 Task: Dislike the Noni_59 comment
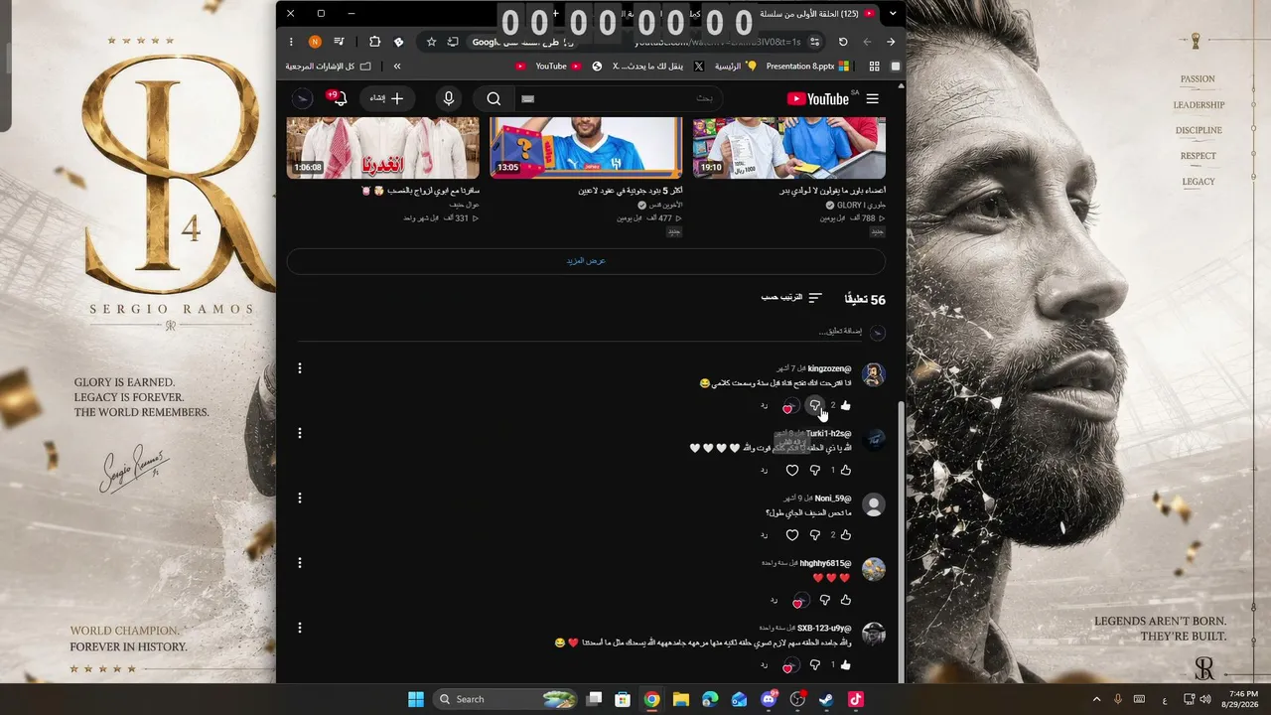[x=815, y=534]
